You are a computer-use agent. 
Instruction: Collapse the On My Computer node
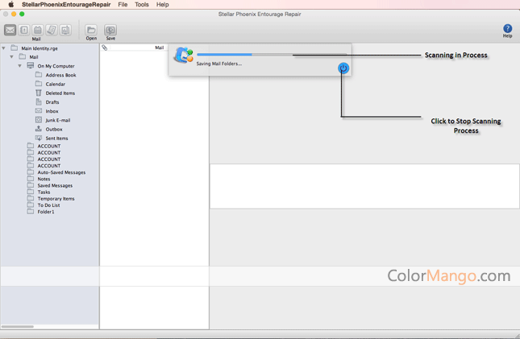(19, 65)
